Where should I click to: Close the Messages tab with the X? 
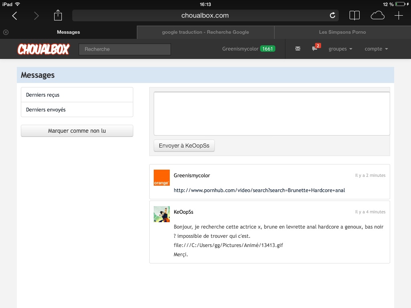(x=6, y=32)
